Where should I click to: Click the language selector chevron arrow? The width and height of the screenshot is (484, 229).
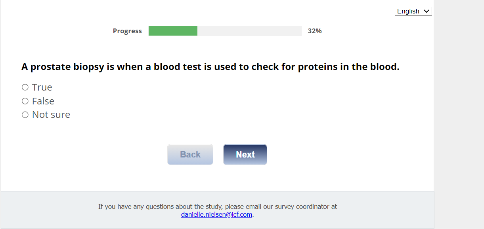[x=427, y=11]
